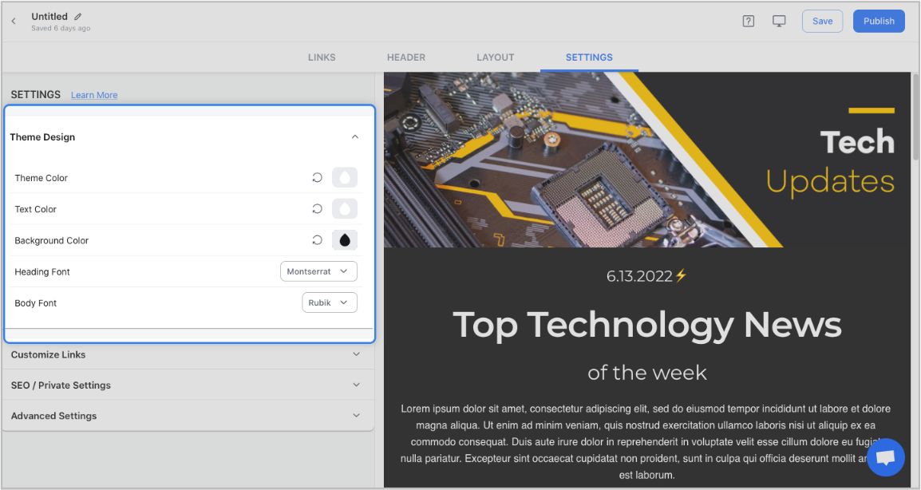The image size is (921, 490).
Task: Reset the Theme Color value
Action: point(317,178)
